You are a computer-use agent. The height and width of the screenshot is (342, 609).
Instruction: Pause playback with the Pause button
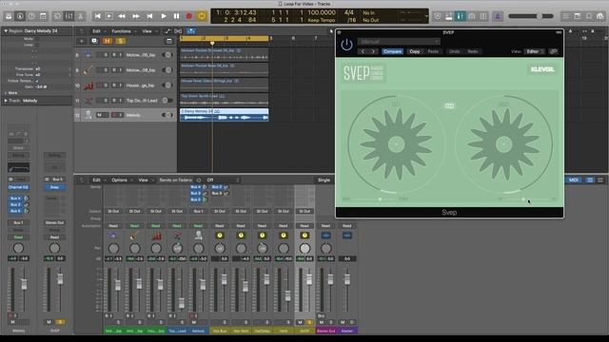pos(176,16)
